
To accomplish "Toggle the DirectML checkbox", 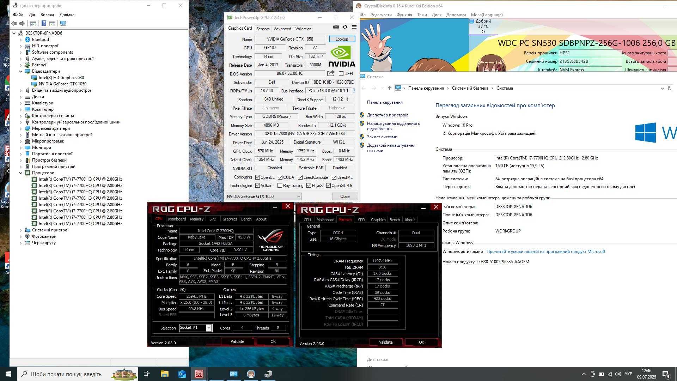I will tap(334, 177).
